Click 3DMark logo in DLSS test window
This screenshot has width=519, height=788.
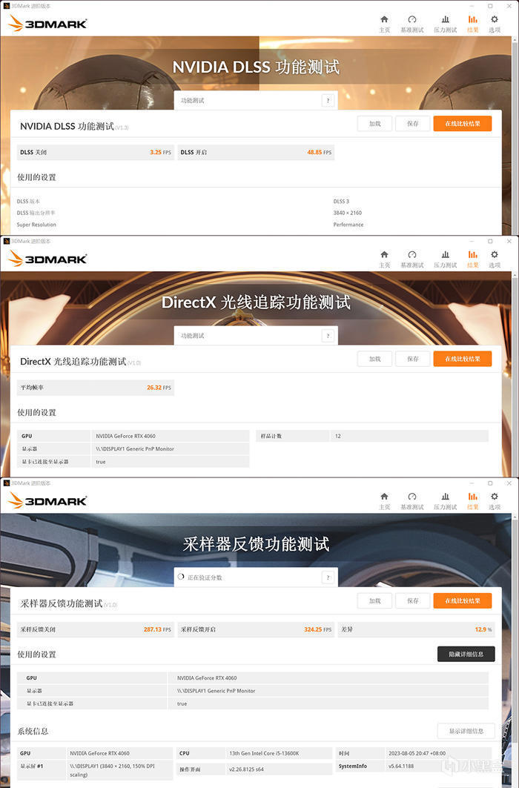(x=47, y=23)
